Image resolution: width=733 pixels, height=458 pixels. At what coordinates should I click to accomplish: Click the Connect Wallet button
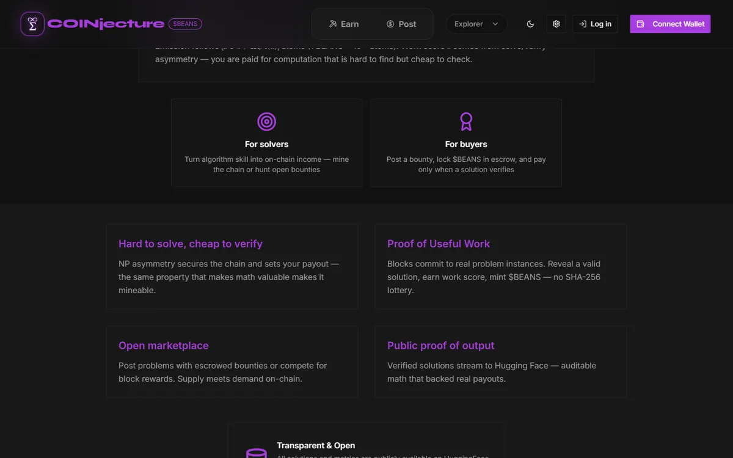pos(670,24)
